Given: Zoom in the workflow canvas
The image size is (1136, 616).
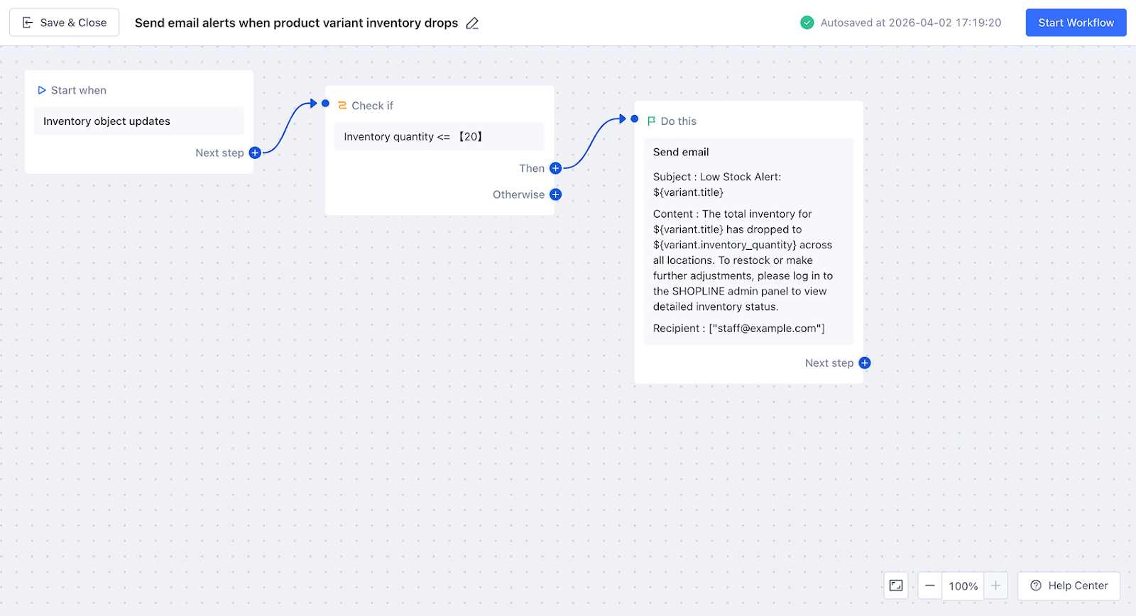Looking at the screenshot, I should pos(995,585).
